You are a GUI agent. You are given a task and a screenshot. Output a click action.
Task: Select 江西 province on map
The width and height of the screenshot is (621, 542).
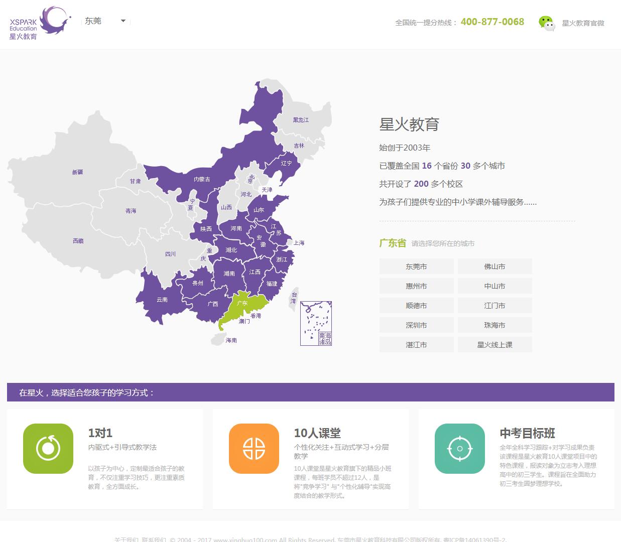click(x=255, y=272)
